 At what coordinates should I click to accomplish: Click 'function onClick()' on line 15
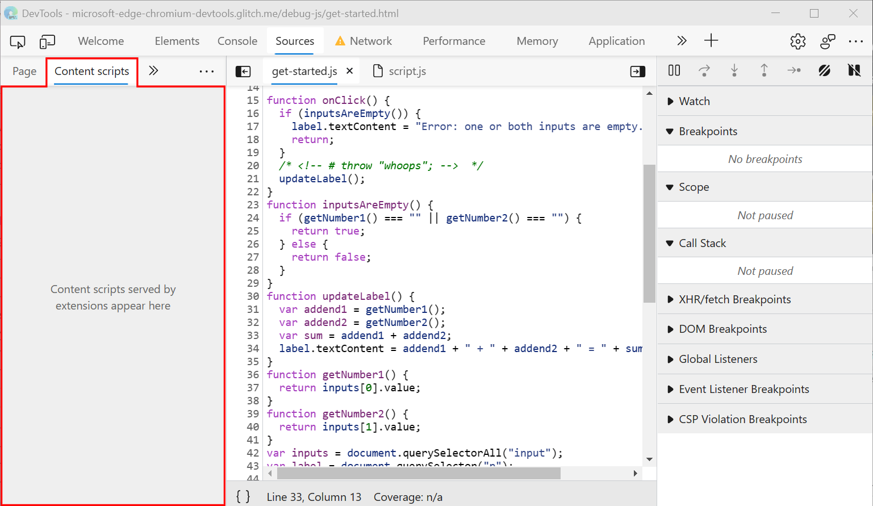[322, 101]
